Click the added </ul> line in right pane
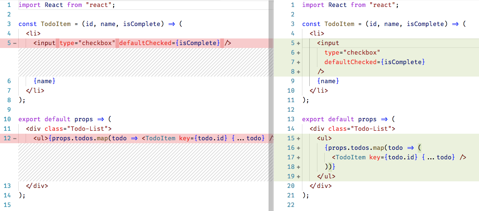Image resolution: width=479 pixels, height=211 pixels. pyautogui.click(x=326, y=177)
